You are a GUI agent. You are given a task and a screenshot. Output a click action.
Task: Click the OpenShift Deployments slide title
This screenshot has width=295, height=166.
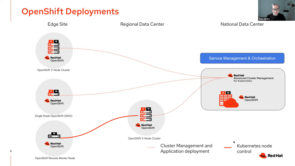pos(70,12)
